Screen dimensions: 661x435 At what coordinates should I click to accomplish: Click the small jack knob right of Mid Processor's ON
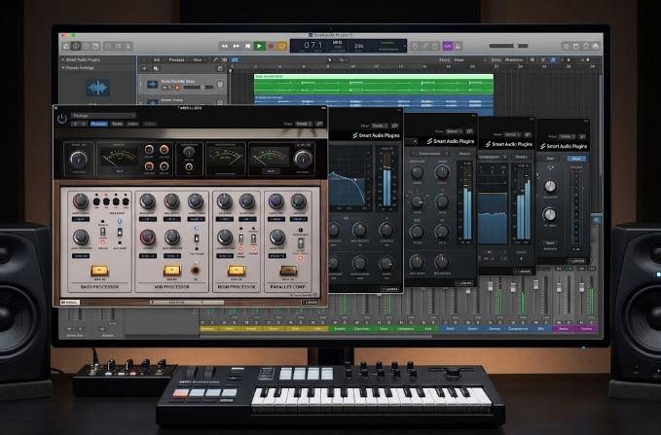click(x=195, y=271)
